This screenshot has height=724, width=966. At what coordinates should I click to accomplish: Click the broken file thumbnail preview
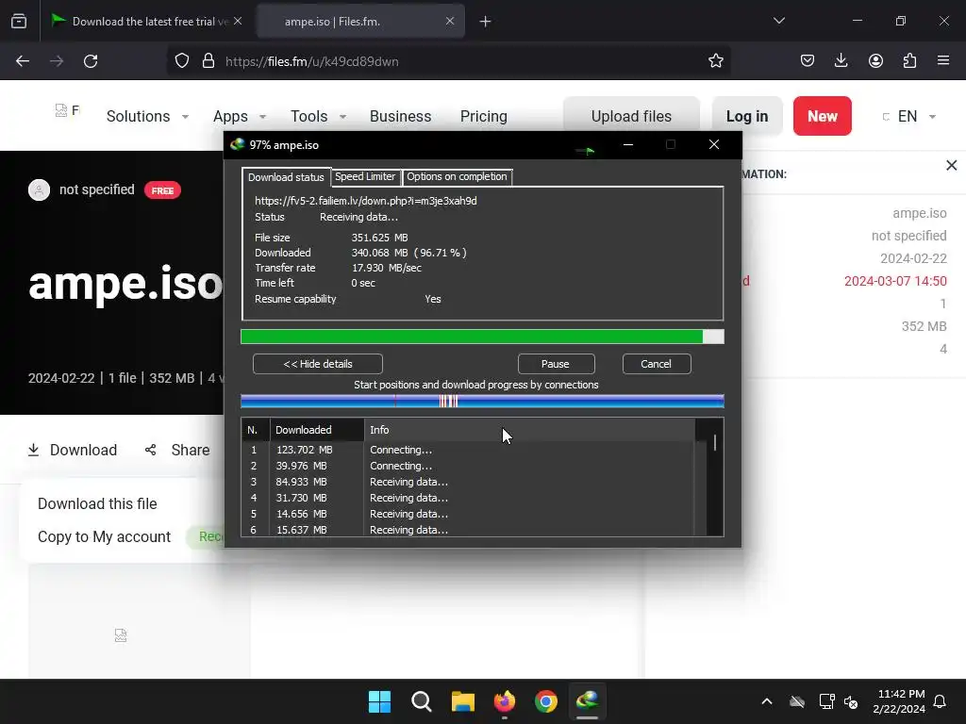(121, 635)
